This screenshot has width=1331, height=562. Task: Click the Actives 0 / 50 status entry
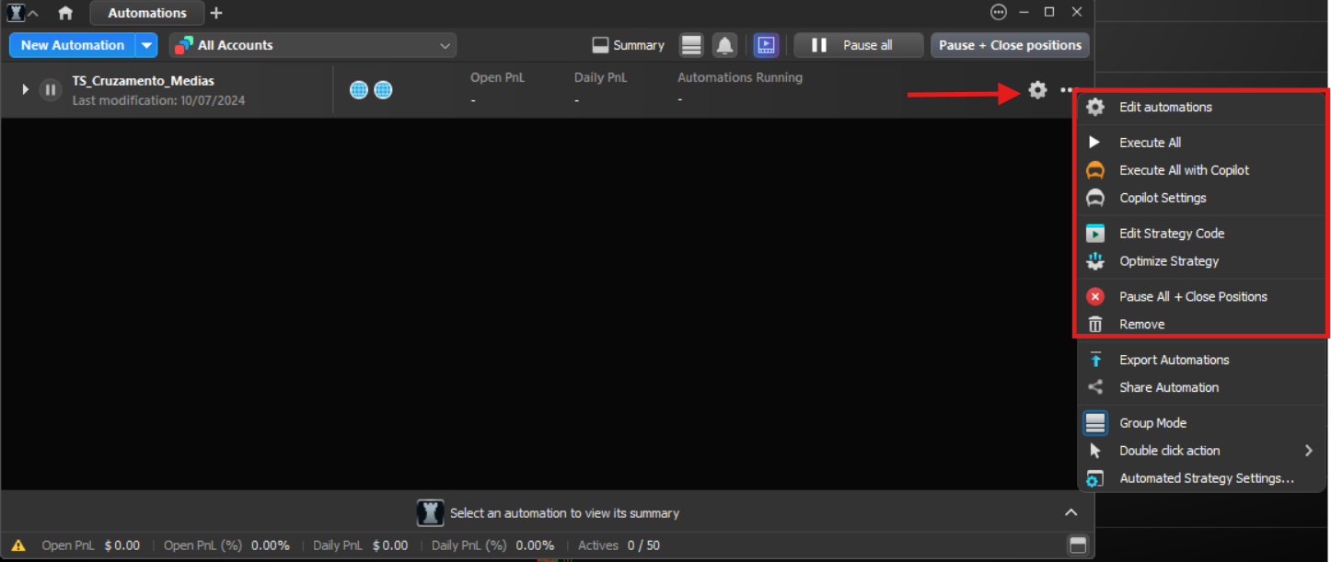pos(619,545)
